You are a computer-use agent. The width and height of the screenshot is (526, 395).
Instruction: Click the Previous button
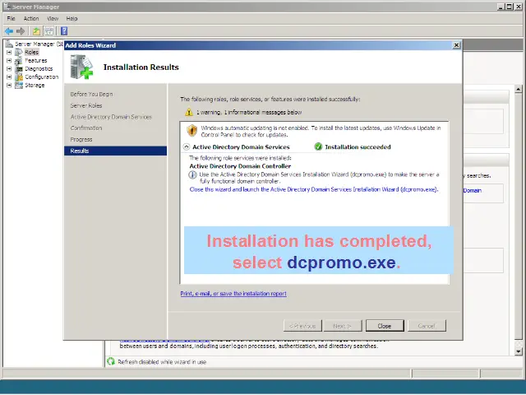302,326
